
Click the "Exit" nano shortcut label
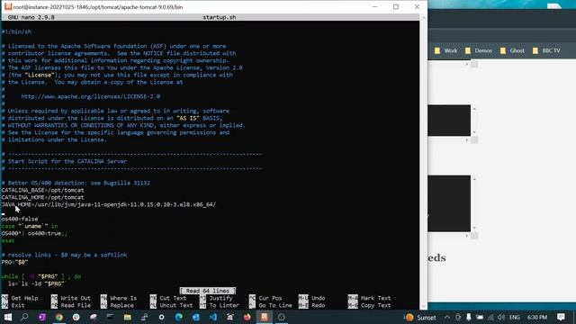(18, 305)
